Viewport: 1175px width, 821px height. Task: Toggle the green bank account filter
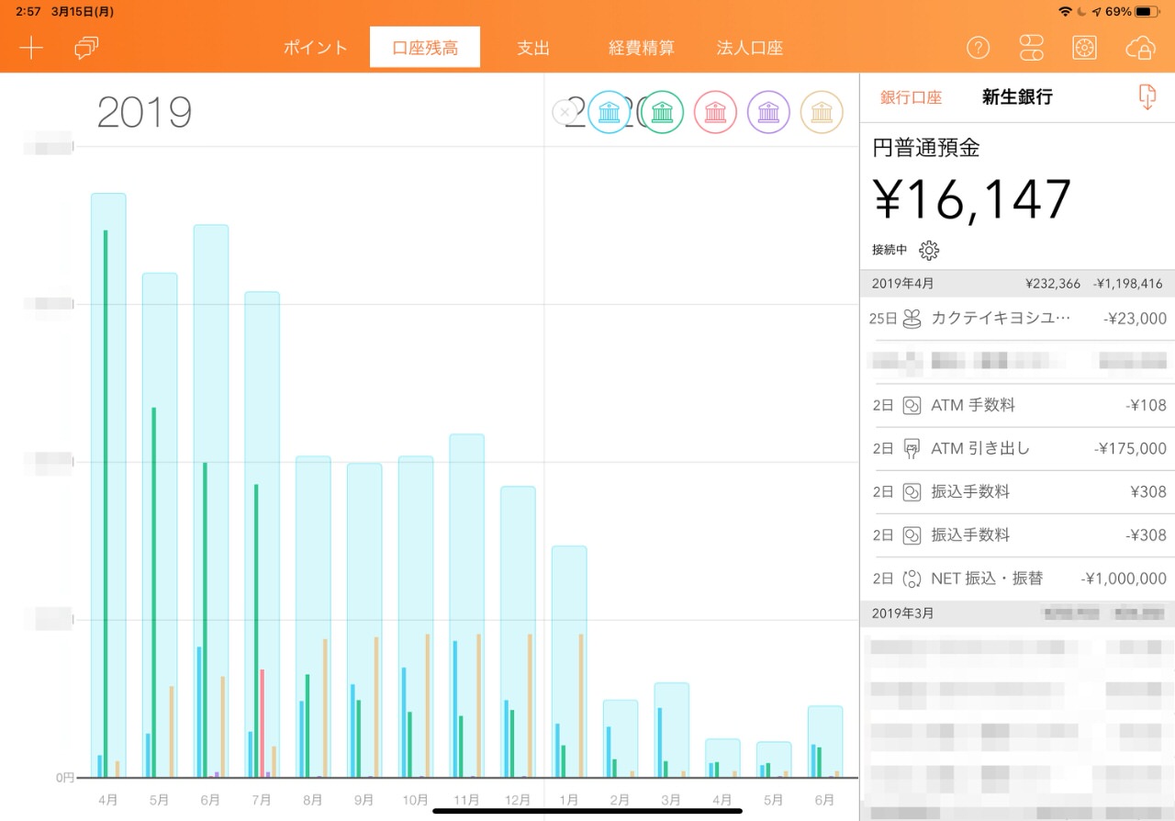(662, 113)
